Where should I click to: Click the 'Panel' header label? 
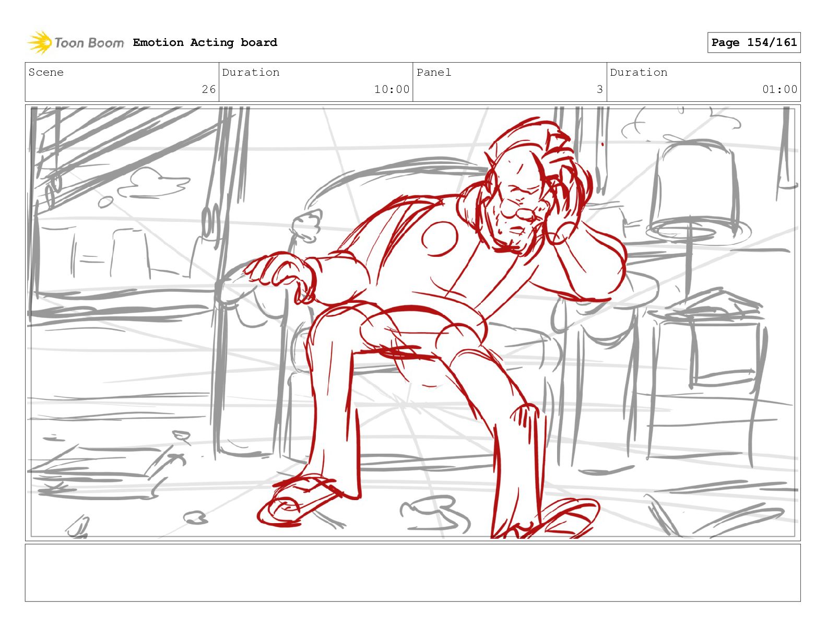pyautogui.click(x=434, y=72)
